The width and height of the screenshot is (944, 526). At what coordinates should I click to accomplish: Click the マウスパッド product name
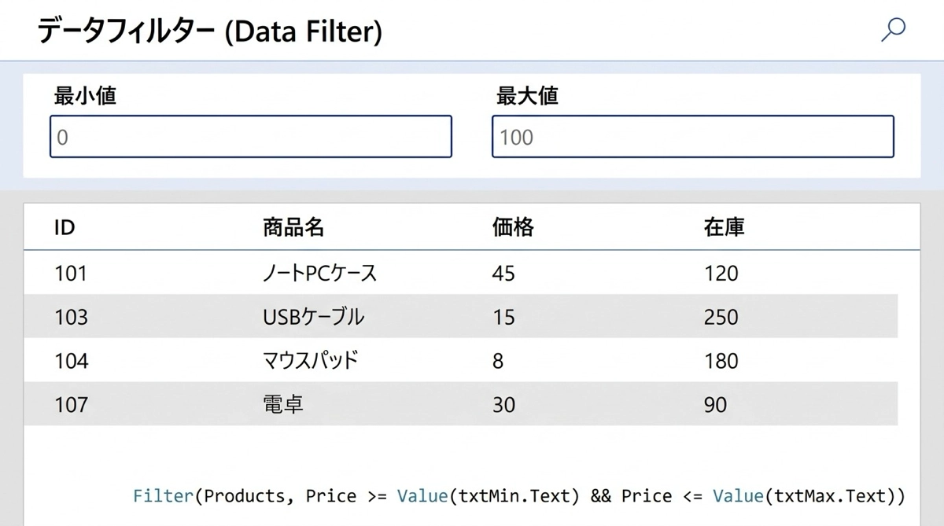tap(310, 361)
